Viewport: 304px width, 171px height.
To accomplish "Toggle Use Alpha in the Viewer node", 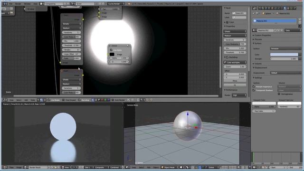I will click(x=111, y=50).
